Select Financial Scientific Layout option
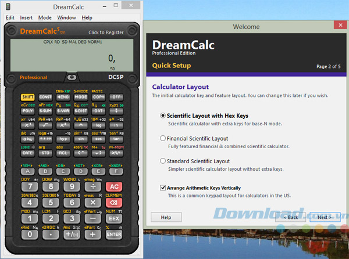 click(163, 138)
